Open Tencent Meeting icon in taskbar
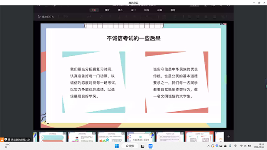The height and width of the screenshot is (150, 267). [151, 146]
